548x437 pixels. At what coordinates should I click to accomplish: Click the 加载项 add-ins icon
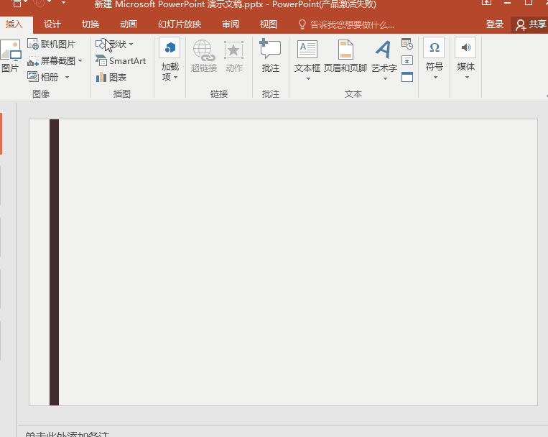pos(169,48)
